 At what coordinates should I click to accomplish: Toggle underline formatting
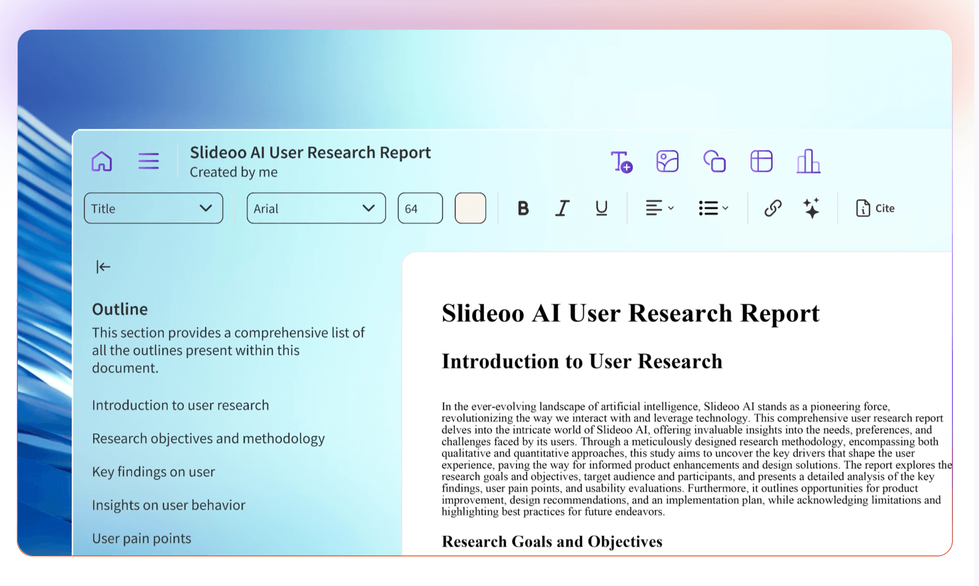(601, 208)
